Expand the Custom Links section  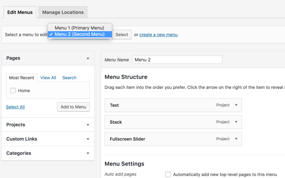tap(88, 139)
